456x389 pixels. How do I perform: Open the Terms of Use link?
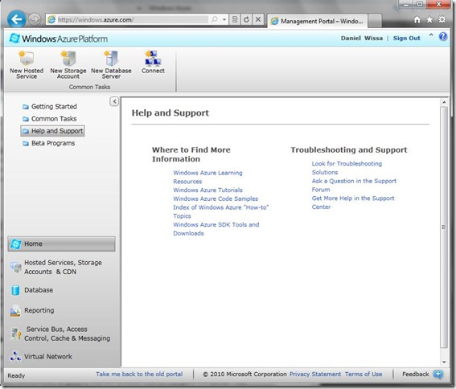click(364, 374)
